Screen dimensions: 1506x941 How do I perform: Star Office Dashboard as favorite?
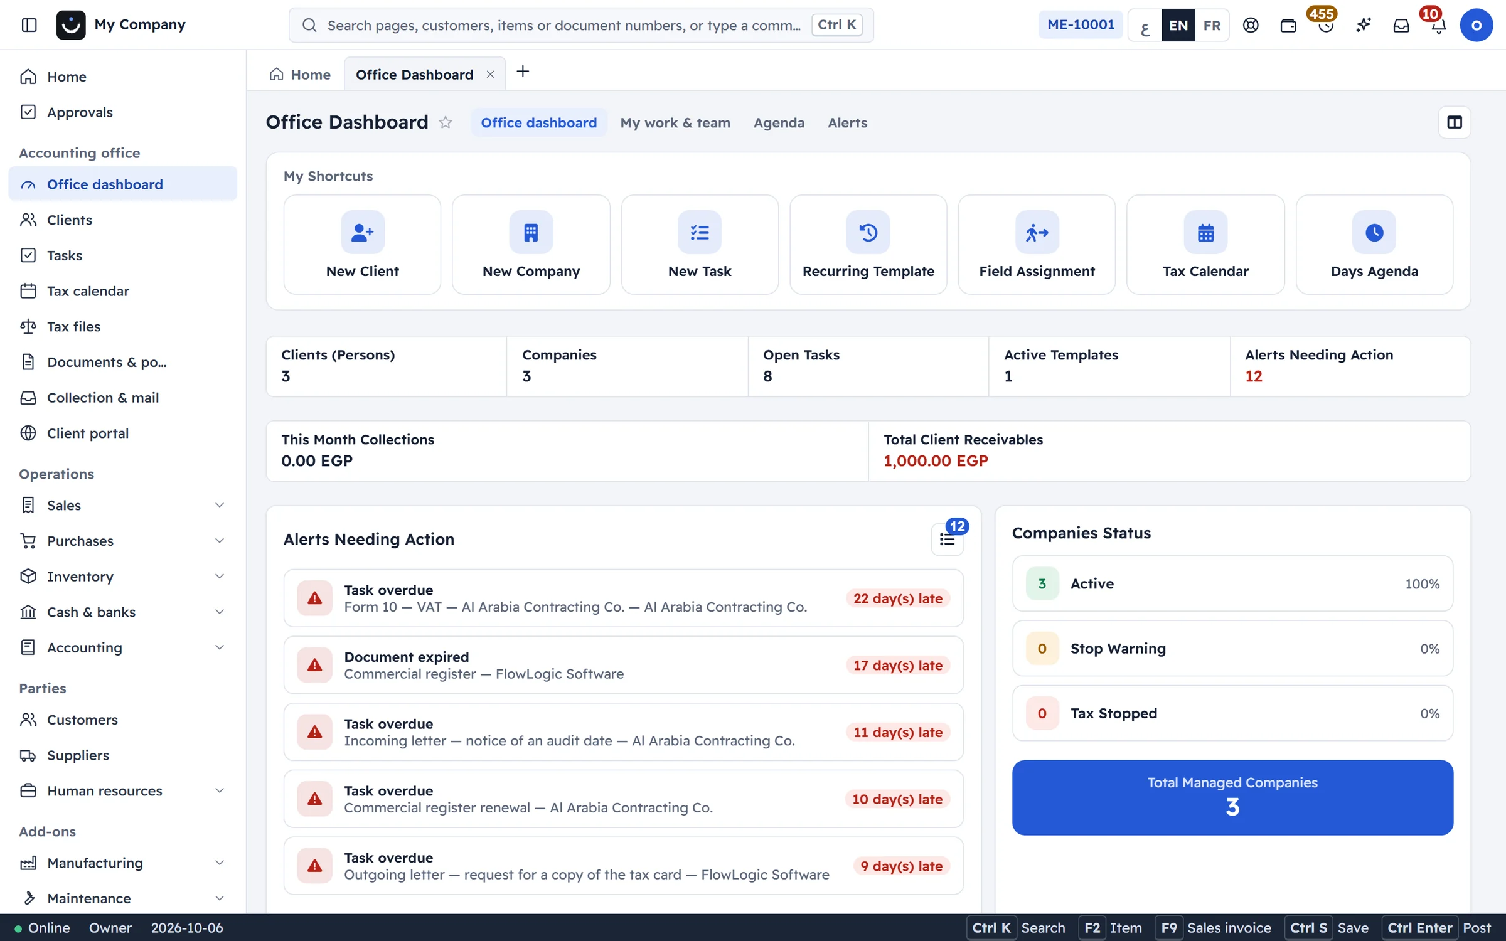pos(446,122)
